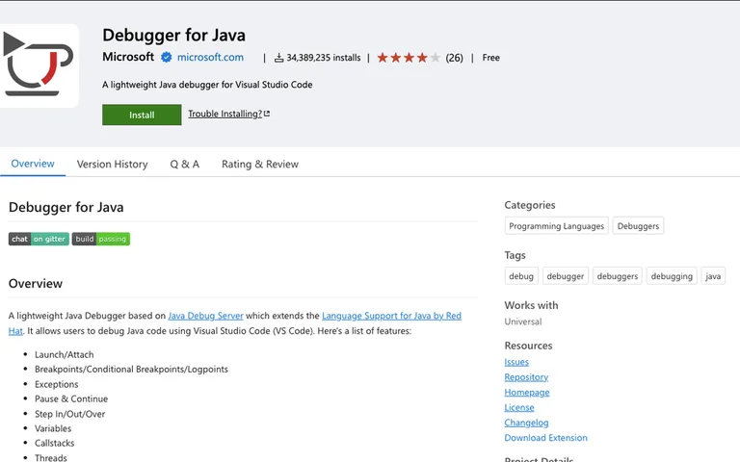The width and height of the screenshot is (740, 462).
Task: Open the Q & A tab
Action: click(x=185, y=164)
